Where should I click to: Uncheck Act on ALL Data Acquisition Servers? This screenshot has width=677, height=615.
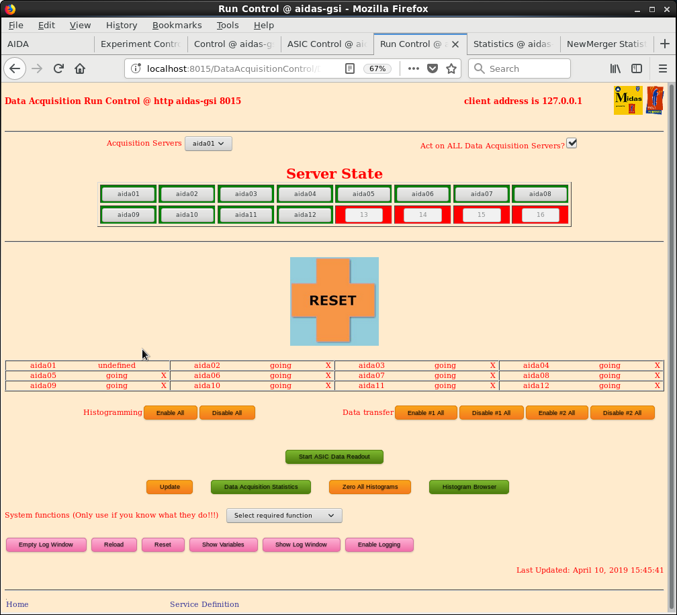pyautogui.click(x=572, y=143)
